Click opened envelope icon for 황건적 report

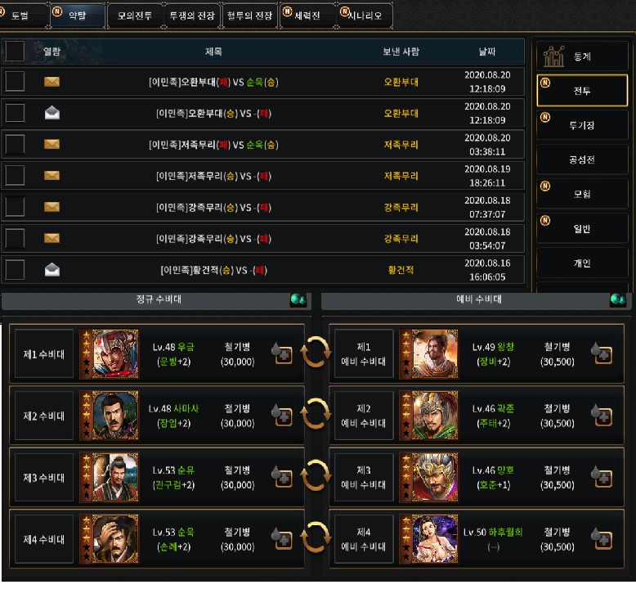(x=52, y=270)
